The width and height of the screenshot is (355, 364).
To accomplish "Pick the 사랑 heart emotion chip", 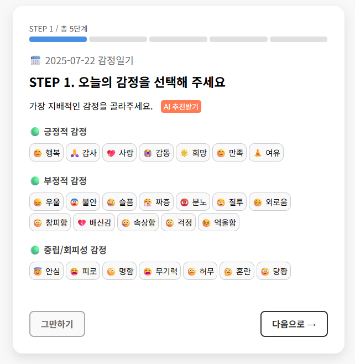I will click(119, 153).
